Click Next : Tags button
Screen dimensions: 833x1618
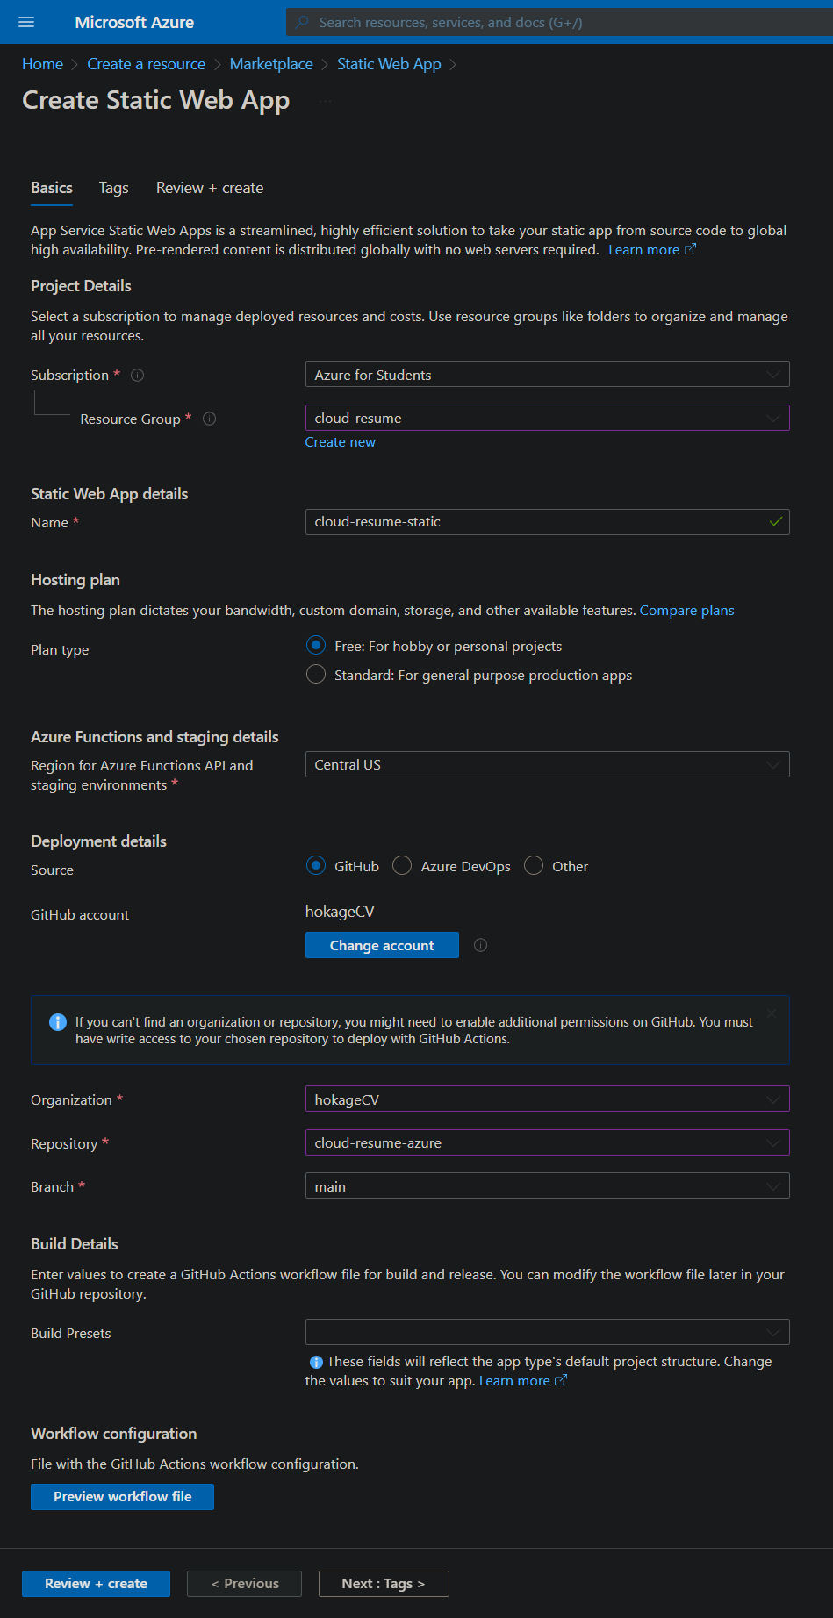click(x=384, y=1584)
